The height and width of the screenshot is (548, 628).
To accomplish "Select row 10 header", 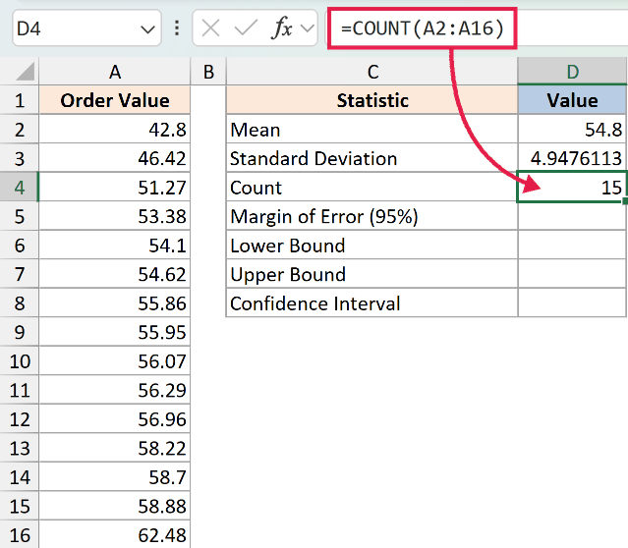I will pos(20,361).
